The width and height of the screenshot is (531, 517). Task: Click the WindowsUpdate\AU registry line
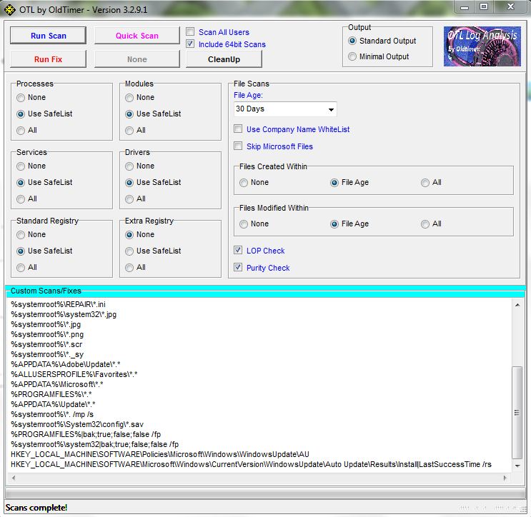coord(160,454)
